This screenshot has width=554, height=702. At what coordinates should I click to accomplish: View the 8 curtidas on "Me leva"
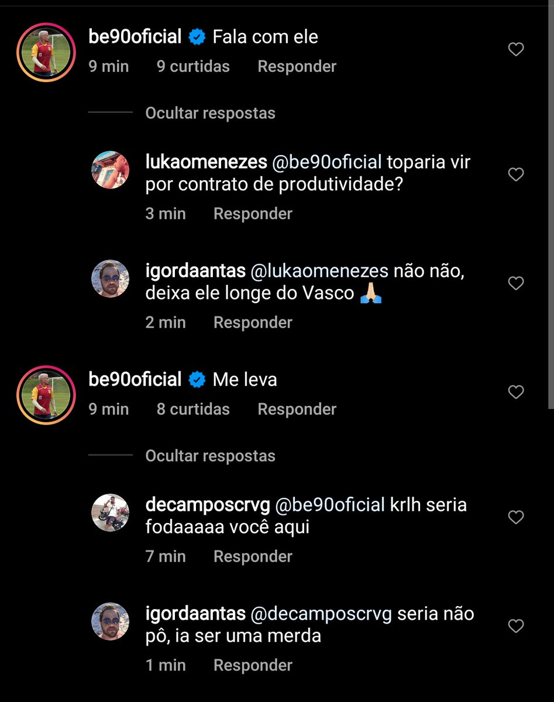point(193,409)
